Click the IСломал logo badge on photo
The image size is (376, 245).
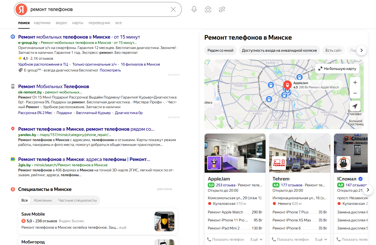point(344,163)
